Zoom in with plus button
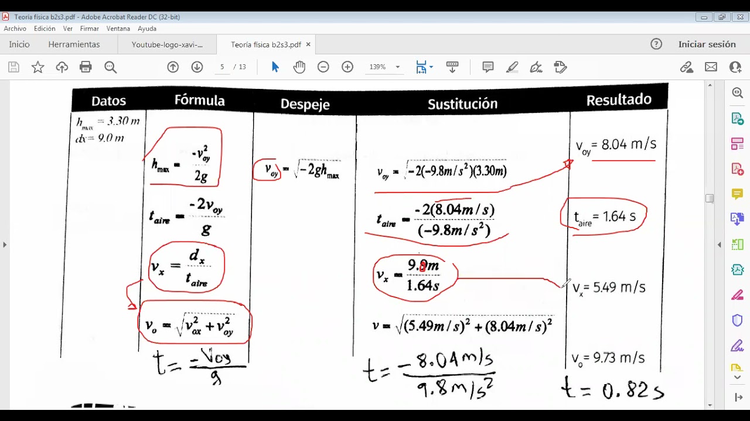This screenshot has width=750, height=421. click(347, 67)
